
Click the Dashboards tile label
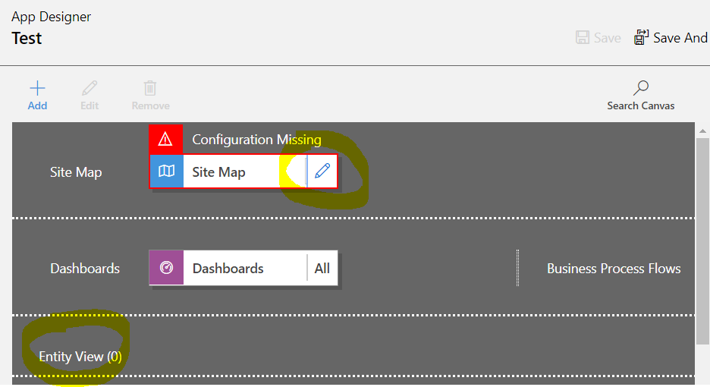coord(228,269)
